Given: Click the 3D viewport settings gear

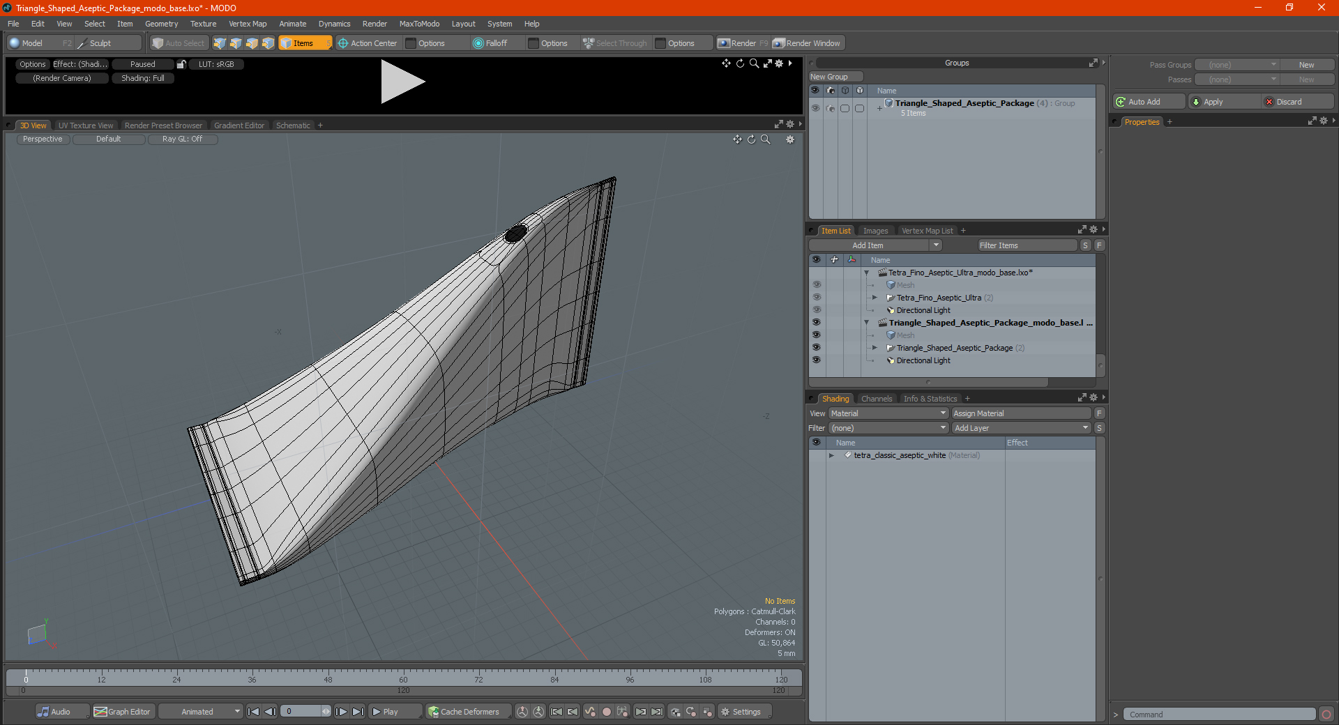Looking at the screenshot, I should [790, 139].
